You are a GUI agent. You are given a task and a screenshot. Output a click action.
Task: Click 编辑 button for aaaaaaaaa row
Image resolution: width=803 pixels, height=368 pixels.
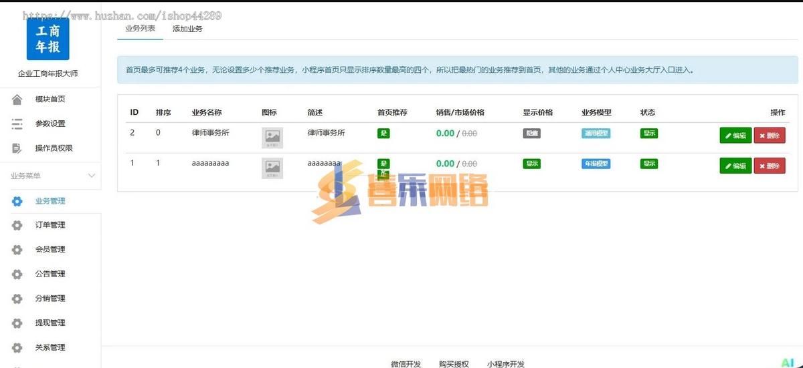[x=735, y=166]
